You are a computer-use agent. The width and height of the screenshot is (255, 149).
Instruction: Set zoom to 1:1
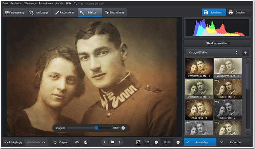pyautogui.click(x=147, y=142)
